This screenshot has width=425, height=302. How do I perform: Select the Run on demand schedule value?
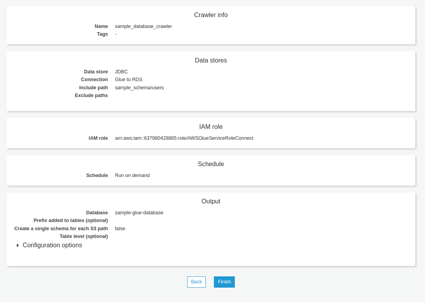[132, 175]
